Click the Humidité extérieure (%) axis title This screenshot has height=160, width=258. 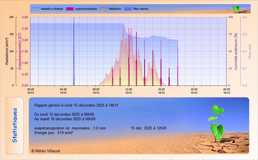point(236,51)
